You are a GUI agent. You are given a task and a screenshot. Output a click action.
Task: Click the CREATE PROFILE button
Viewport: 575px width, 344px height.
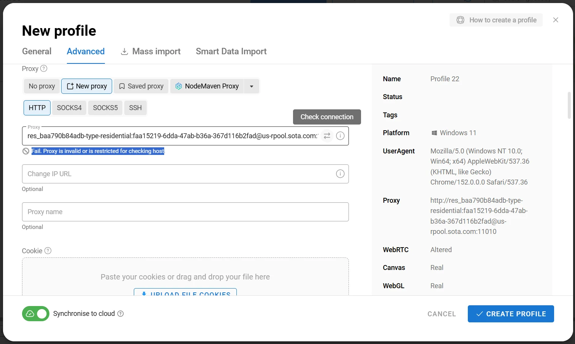pyautogui.click(x=511, y=314)
